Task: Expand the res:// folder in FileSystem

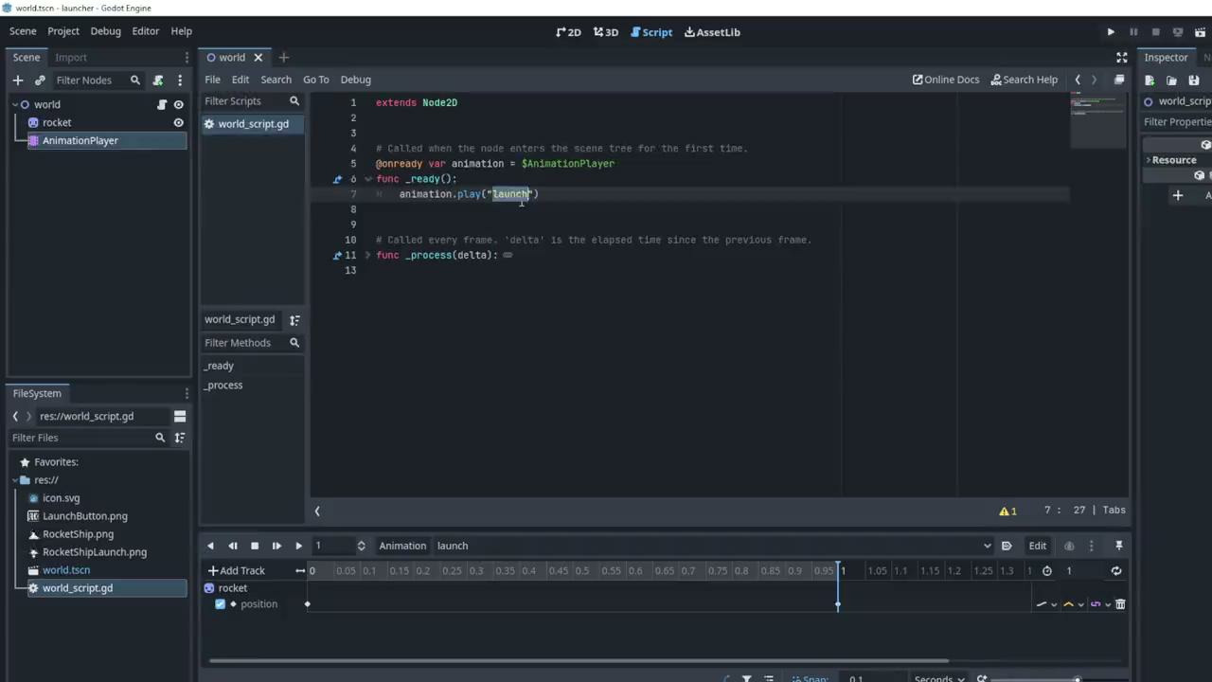Action: 13,479
